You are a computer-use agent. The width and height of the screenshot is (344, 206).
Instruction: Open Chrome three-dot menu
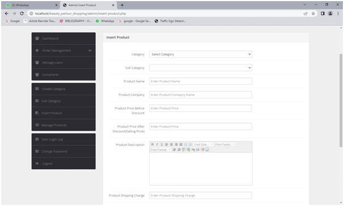(338, 14)
